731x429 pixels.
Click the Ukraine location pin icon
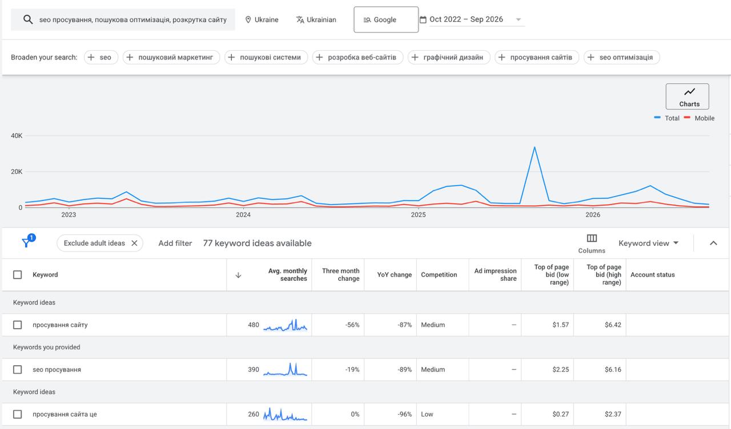[x=248, y=19]
